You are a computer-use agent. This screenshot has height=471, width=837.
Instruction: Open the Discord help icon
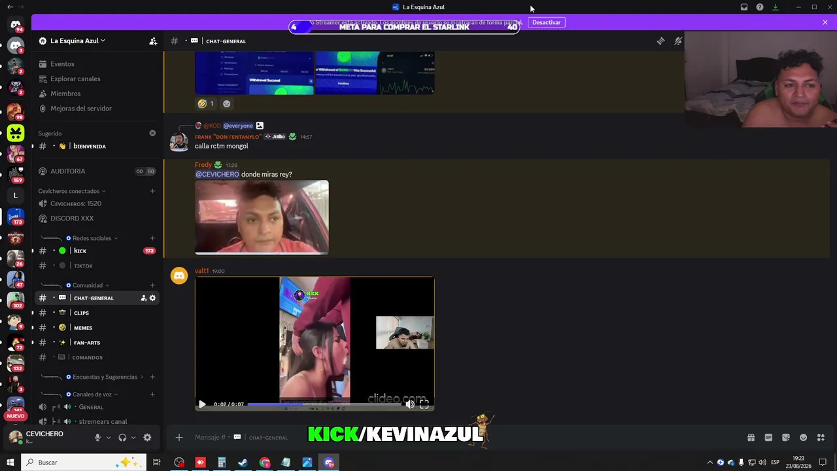tap(760, 7)
